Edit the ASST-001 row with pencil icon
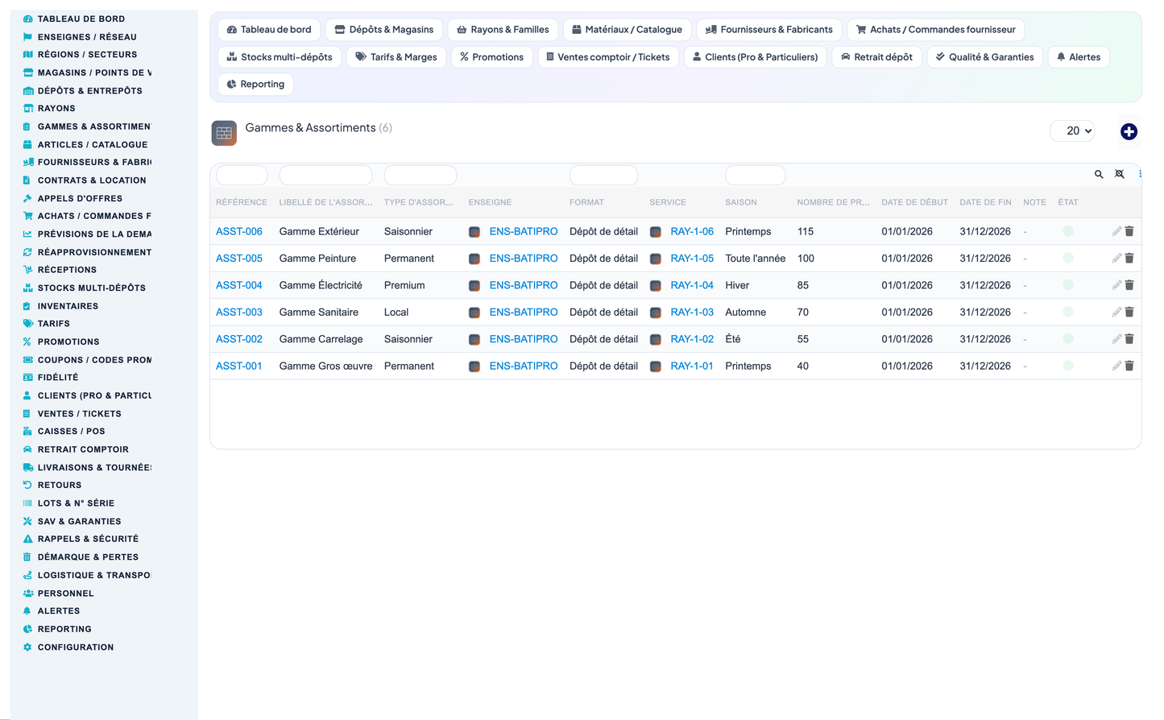Viewport: 1164px width, 720px height. pyautogui.click(x=1116, y=366)
